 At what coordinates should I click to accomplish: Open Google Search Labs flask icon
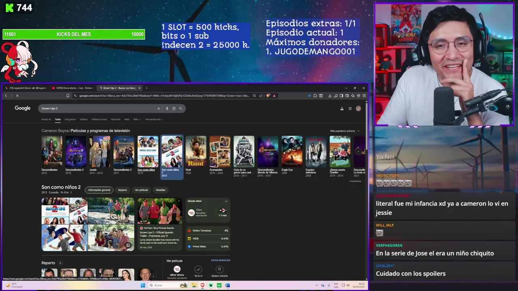pyautogui.click(x=342, y=108)
